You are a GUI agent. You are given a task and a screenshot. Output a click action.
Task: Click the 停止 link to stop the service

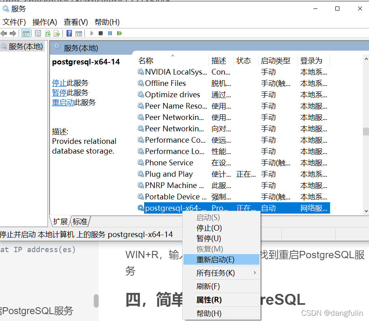pos(59,83)
